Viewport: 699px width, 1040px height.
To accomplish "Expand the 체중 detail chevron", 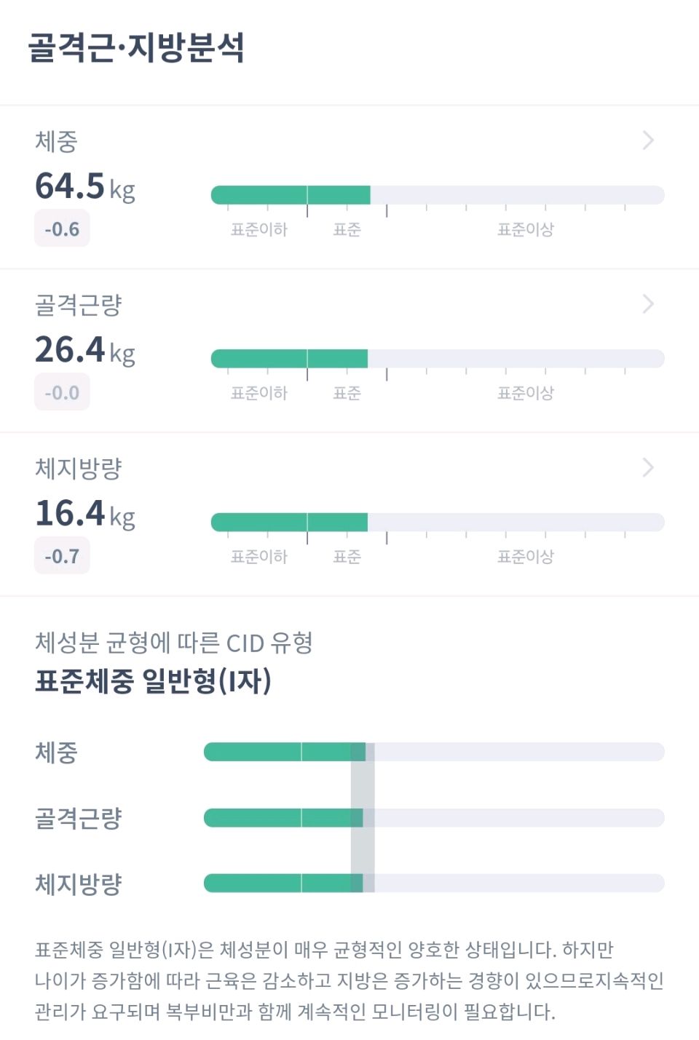I will click(x=648, y=140).
